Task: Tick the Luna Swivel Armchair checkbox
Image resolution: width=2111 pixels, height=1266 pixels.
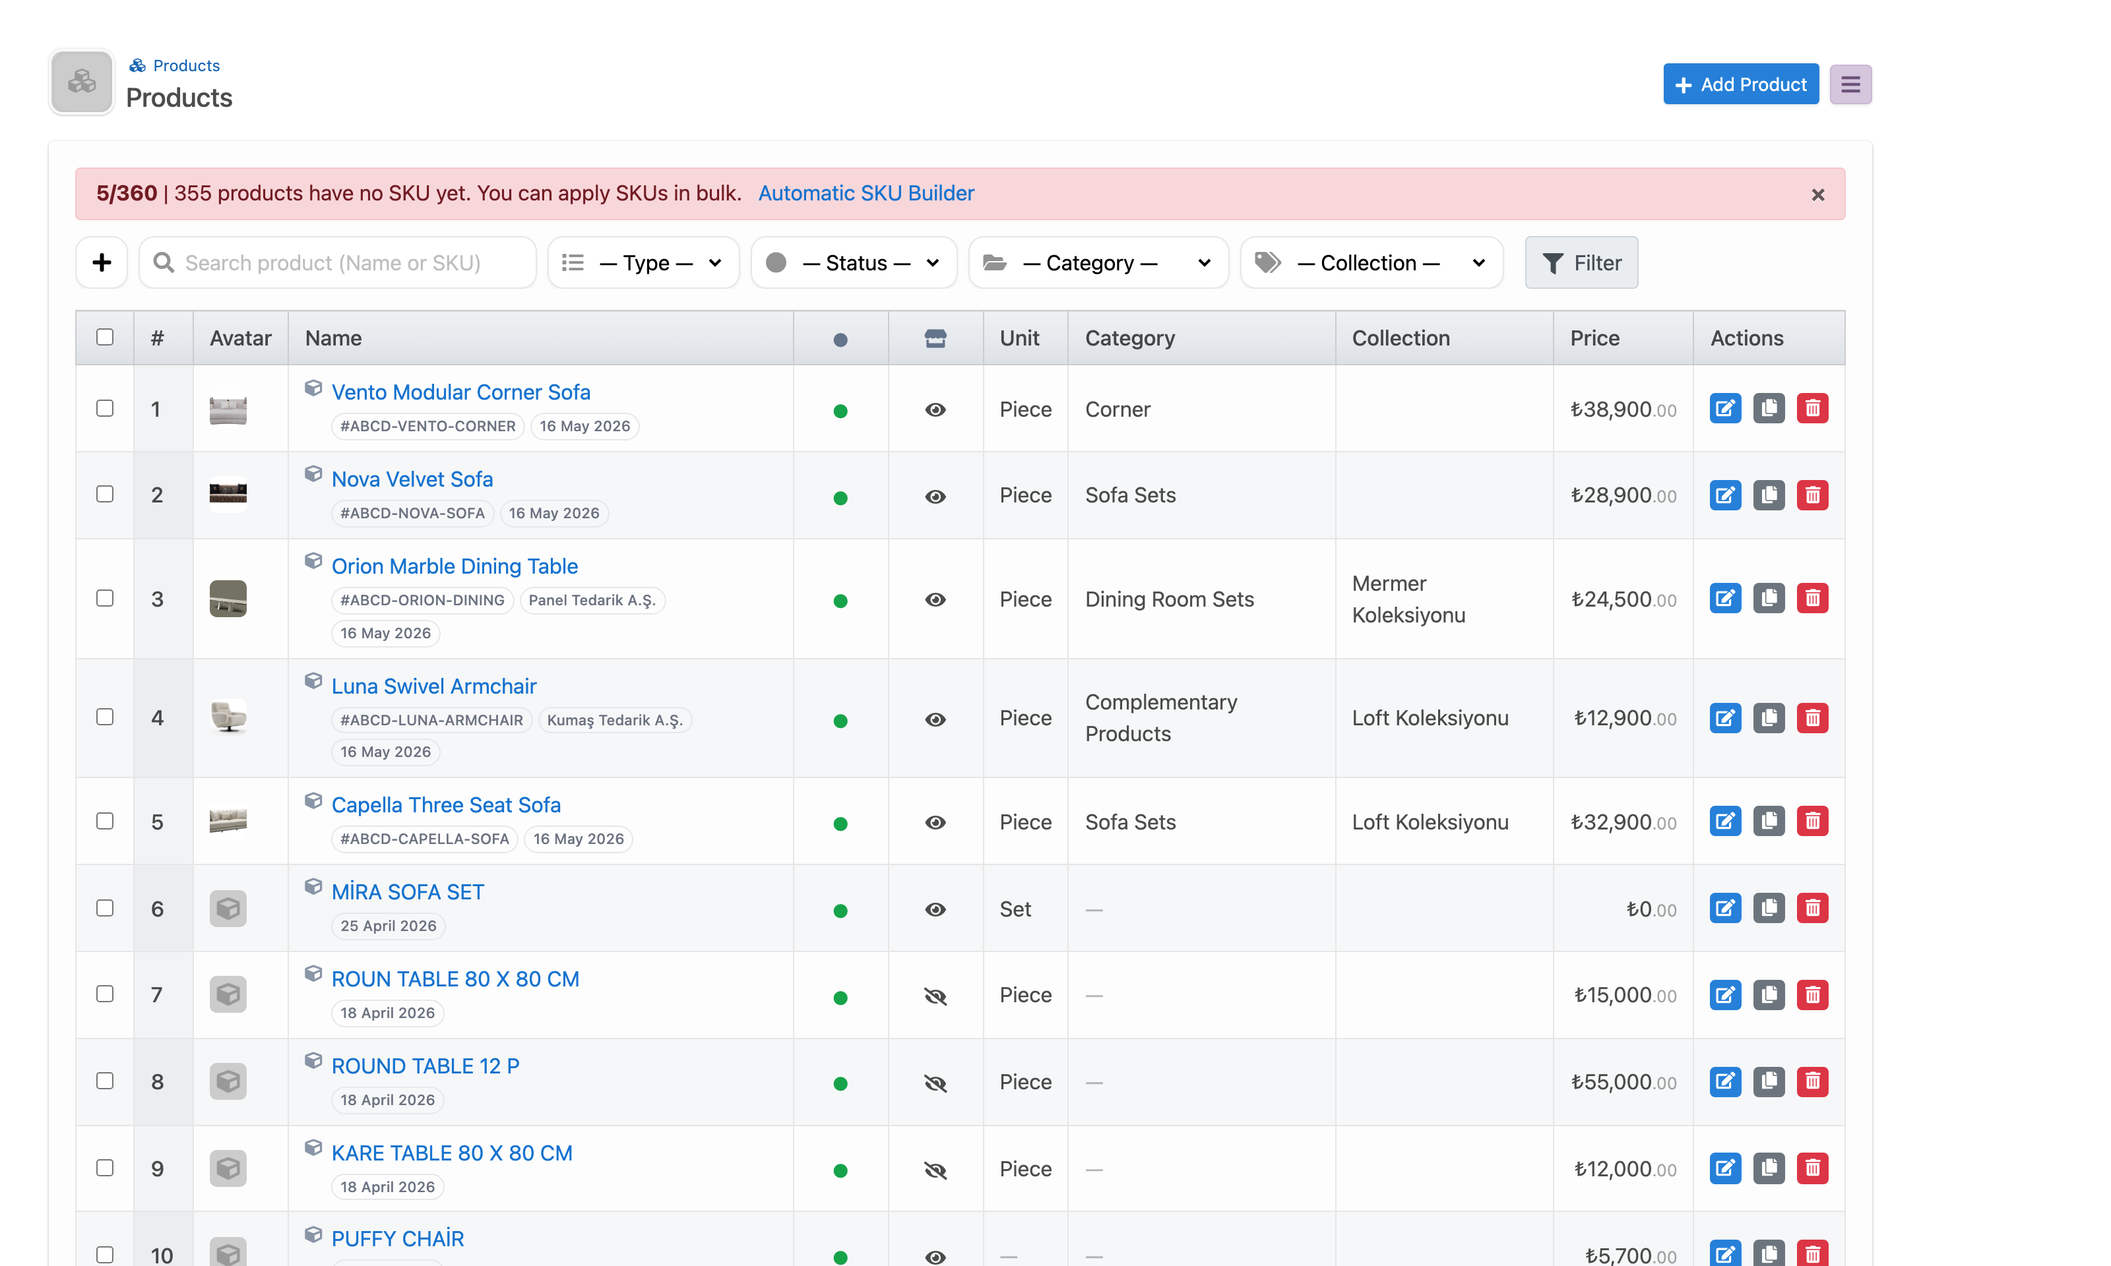Action: click(105, 717)
